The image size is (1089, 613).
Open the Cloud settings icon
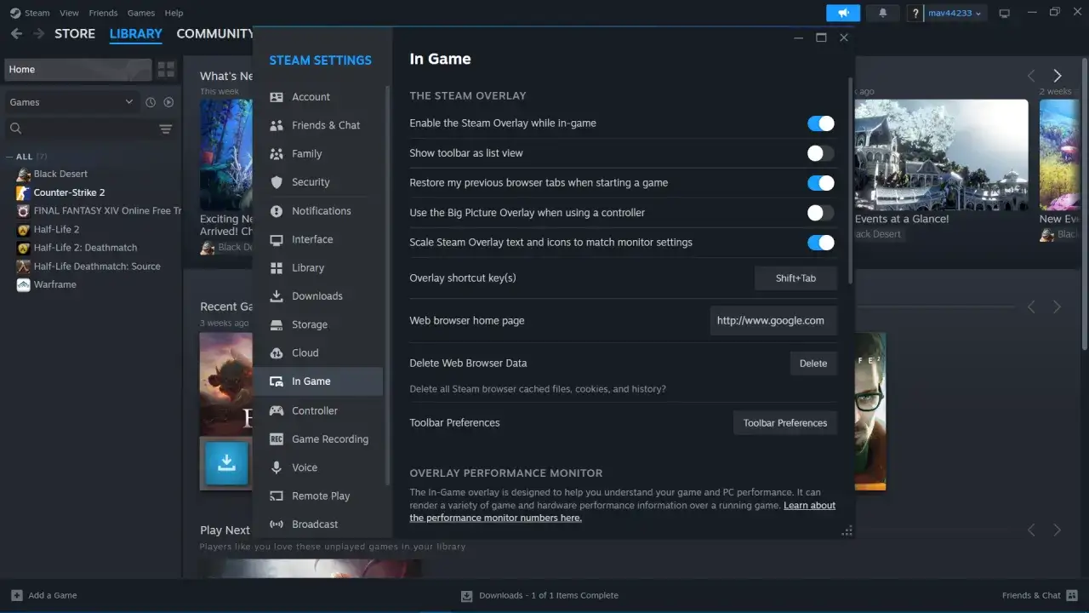[x=277, y=352]
